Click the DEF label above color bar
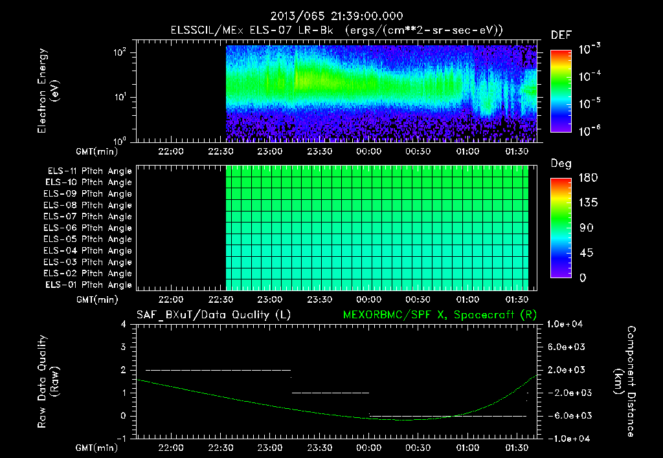The width and height of the screenshot is (663, 458). pos(561,36)
